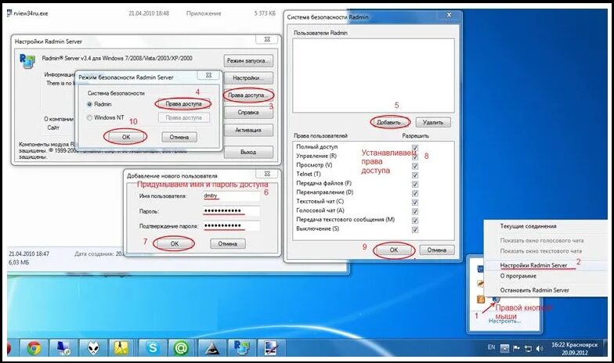
Task: Click Отмена in Система безопасности Radmin window
Action: point(437,250)
